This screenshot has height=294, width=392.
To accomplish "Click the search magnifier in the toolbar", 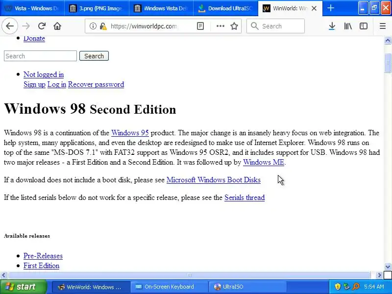I will [x=254, y=26].
